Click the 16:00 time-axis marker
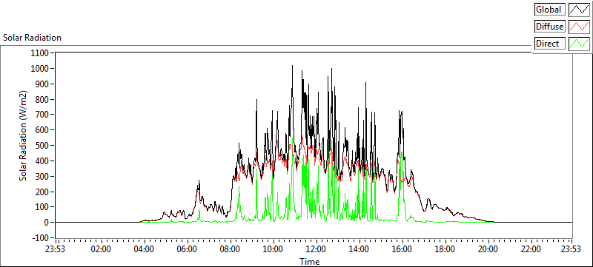This screenshot has height=267, width=593. pyautogui.click(x=402, y=249)
